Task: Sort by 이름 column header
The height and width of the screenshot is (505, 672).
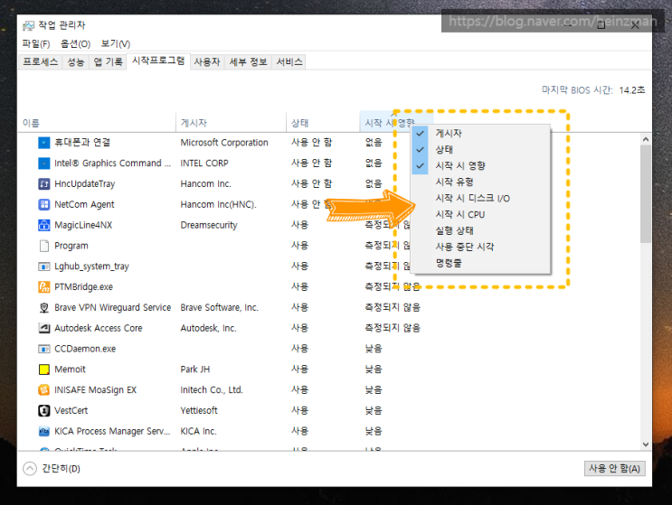Action: point(97,123)
